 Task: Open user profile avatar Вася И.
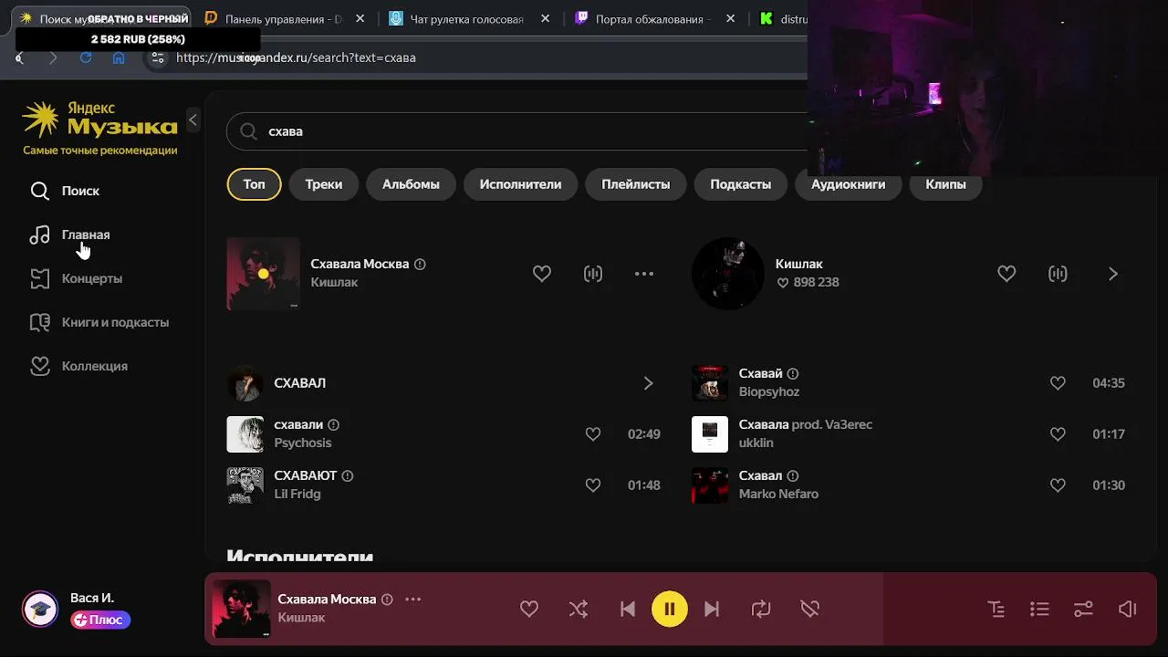40,609
